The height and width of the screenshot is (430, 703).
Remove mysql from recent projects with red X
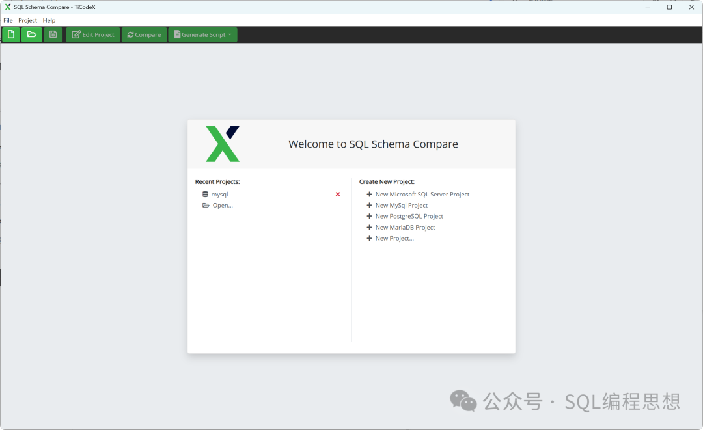(338, 194)
